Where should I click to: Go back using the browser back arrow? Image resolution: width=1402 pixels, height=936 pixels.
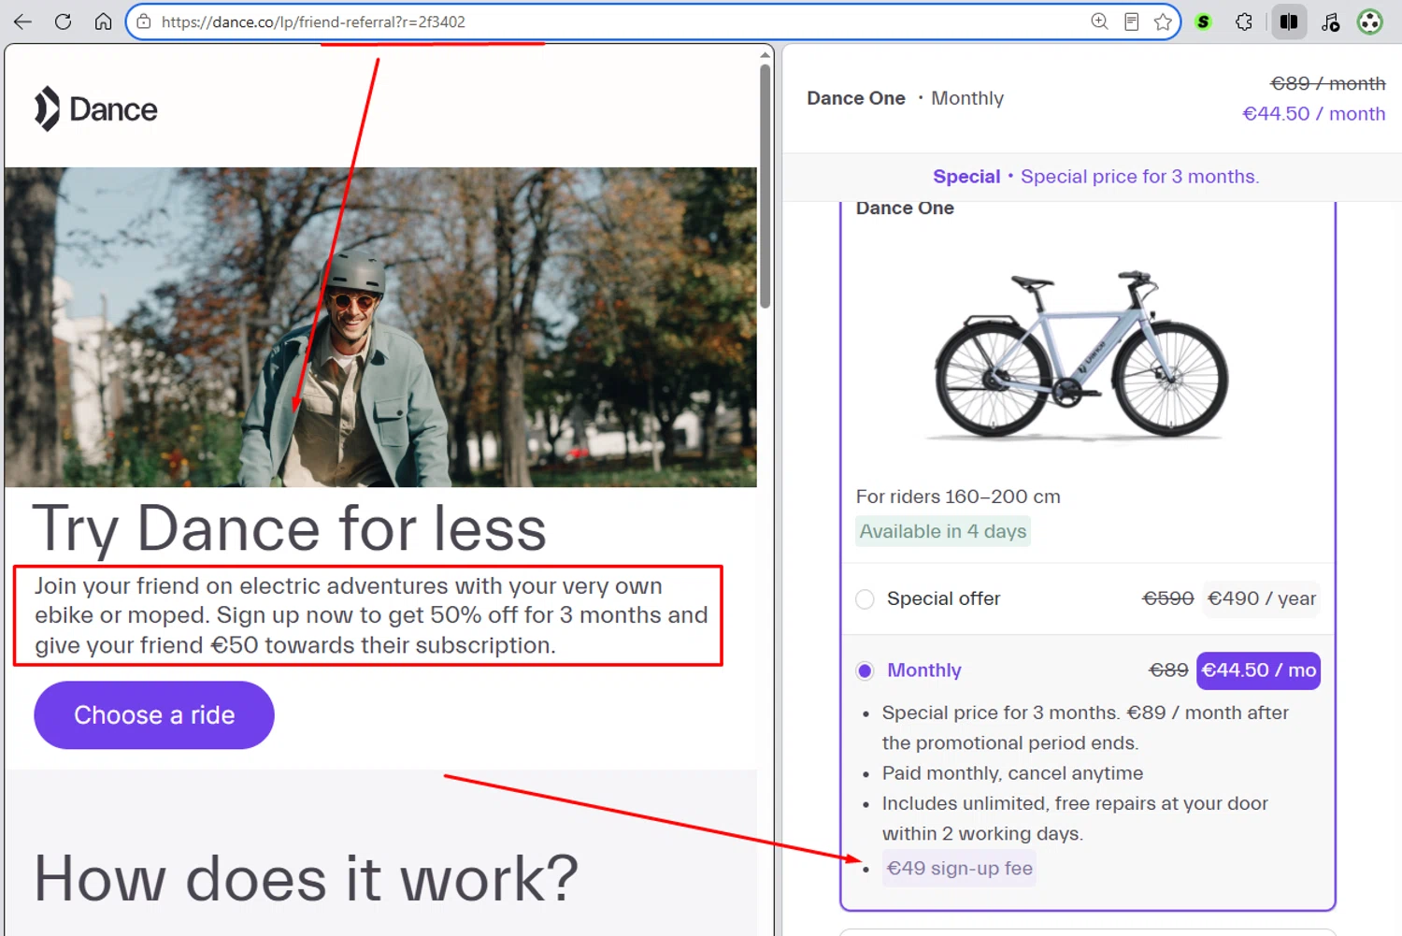tap(22, 22)
